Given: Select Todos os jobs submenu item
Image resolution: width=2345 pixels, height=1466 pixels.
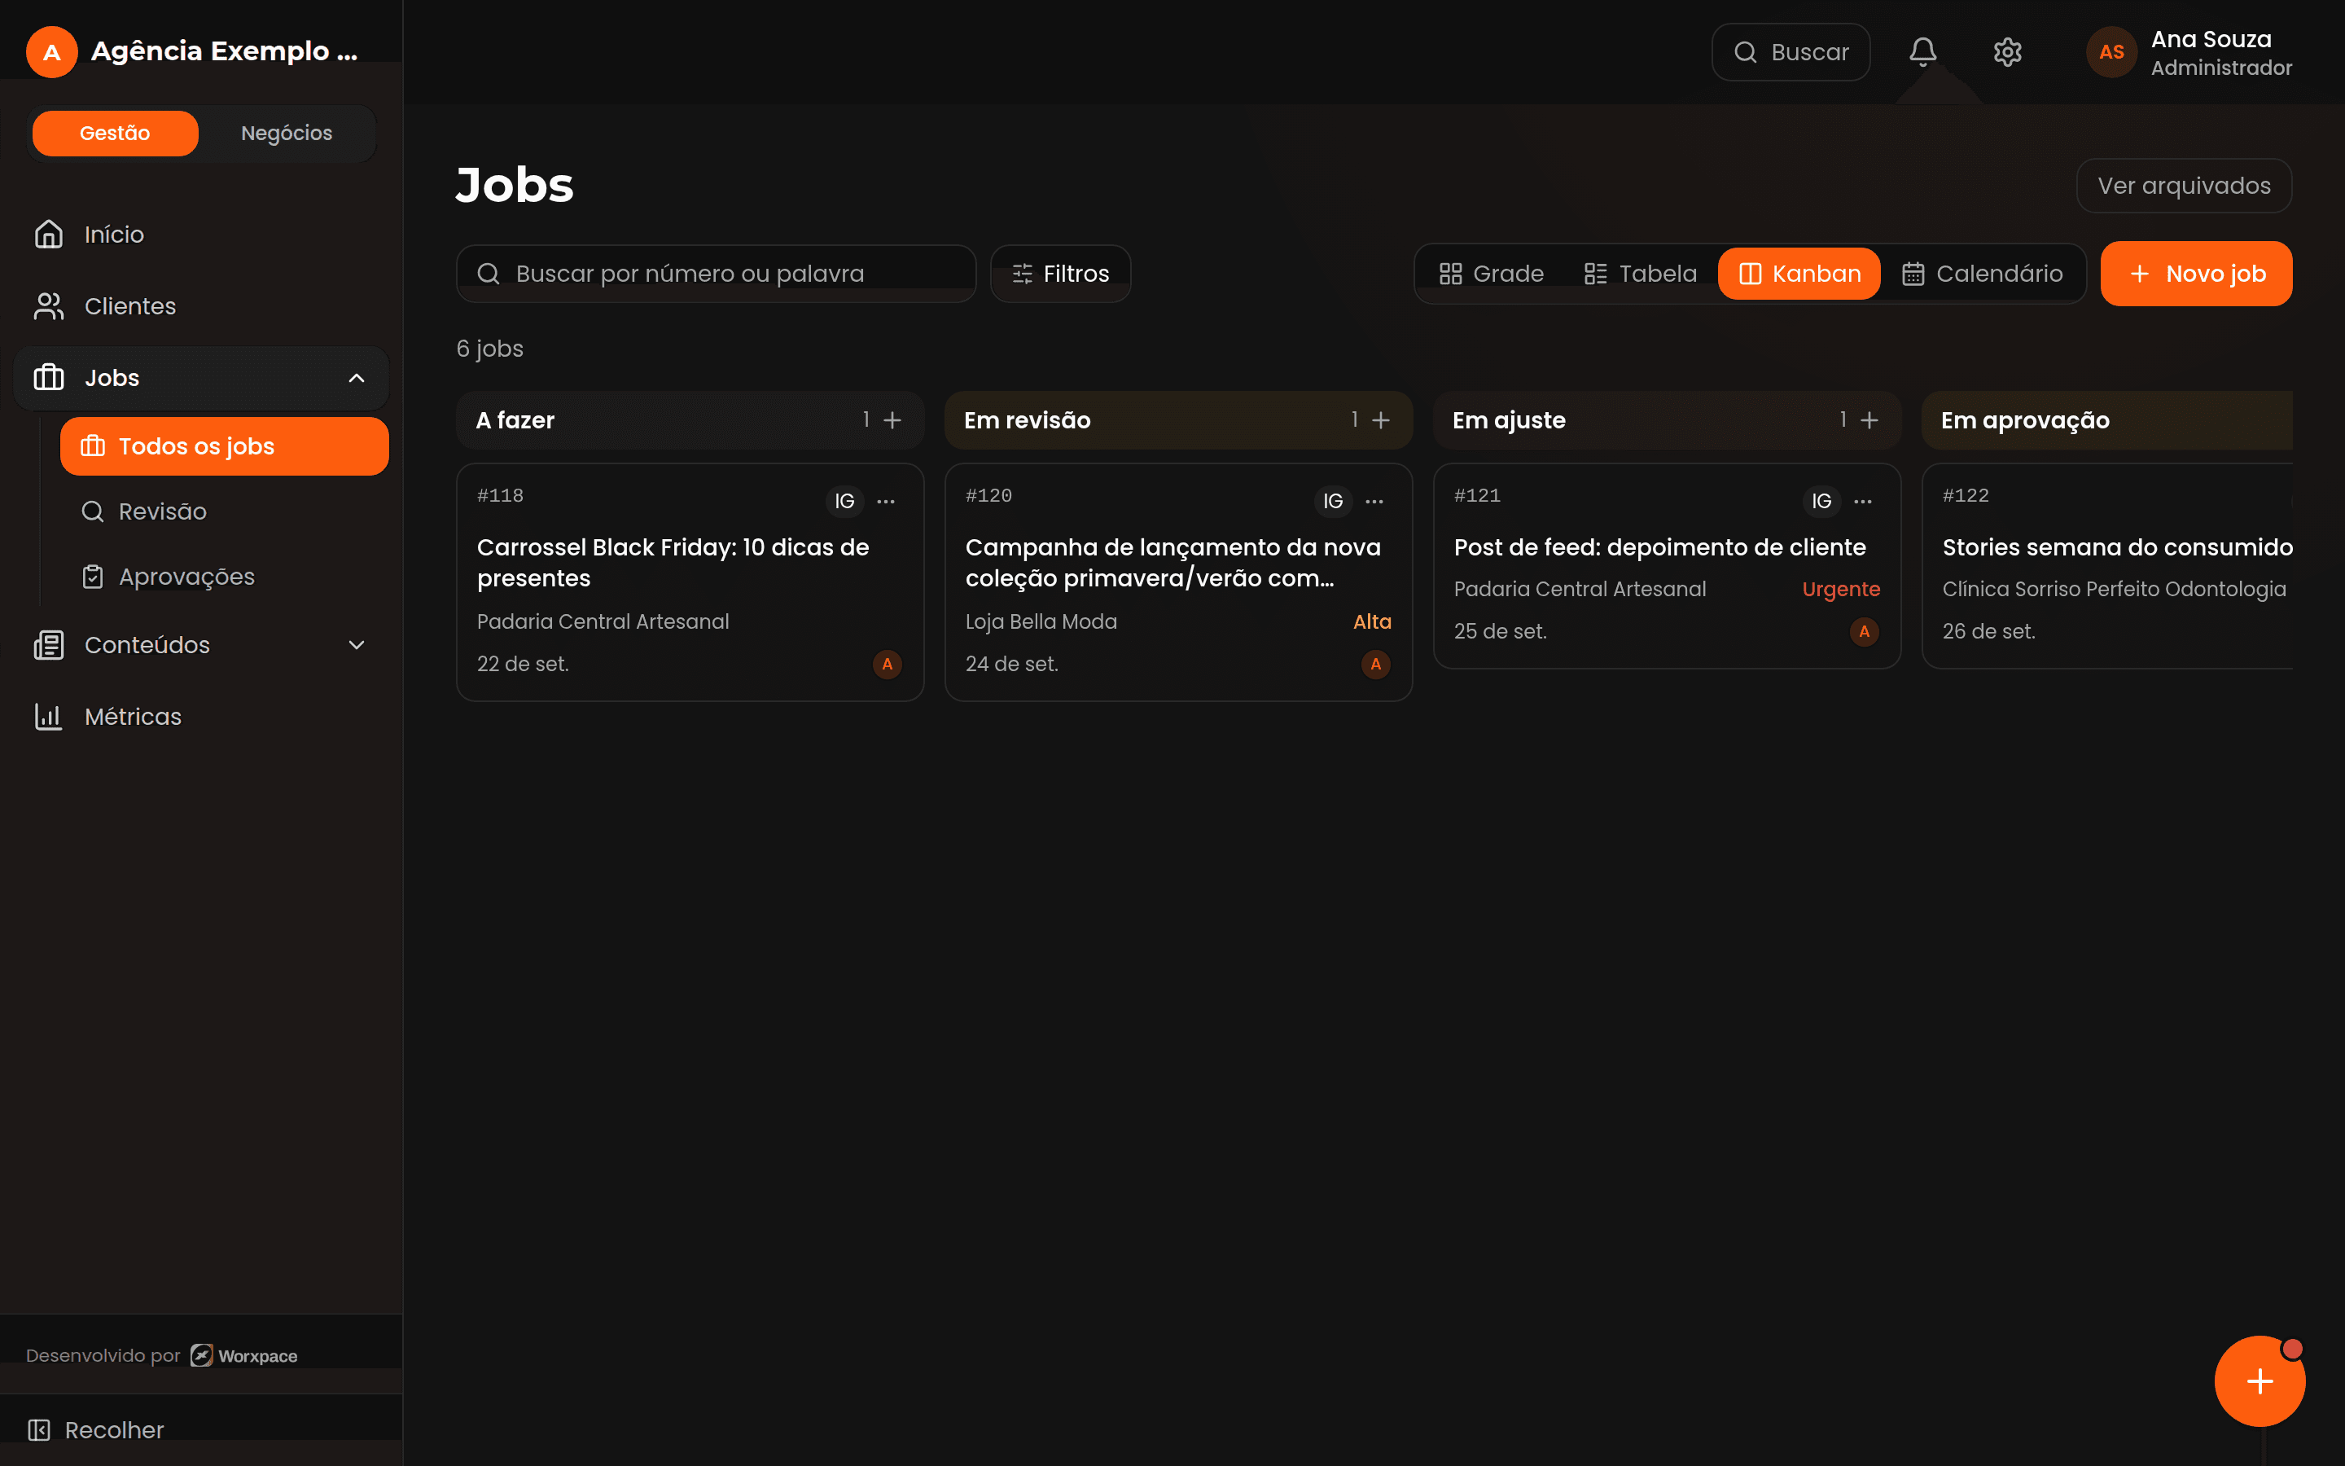Looking at the screenshot, I should tap(224, 446).
